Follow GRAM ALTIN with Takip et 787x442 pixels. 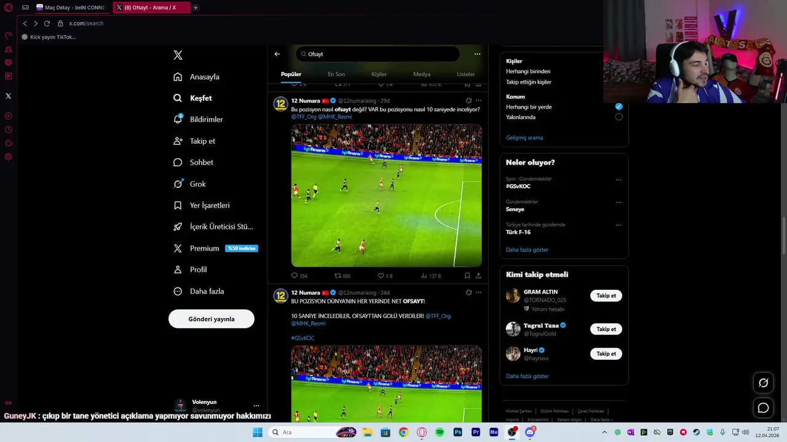pos(606,296)
